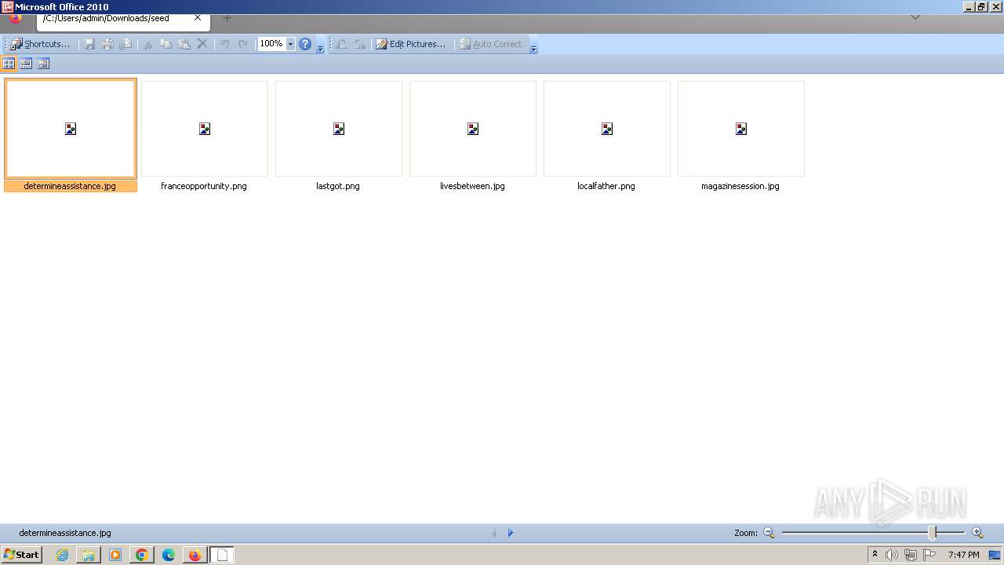
Task: Show hidden tray icons arrow
Action: point(875,555)
